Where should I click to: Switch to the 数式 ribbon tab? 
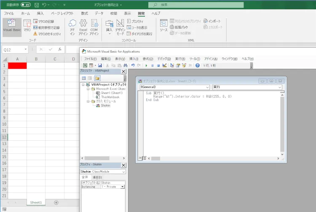84,13
